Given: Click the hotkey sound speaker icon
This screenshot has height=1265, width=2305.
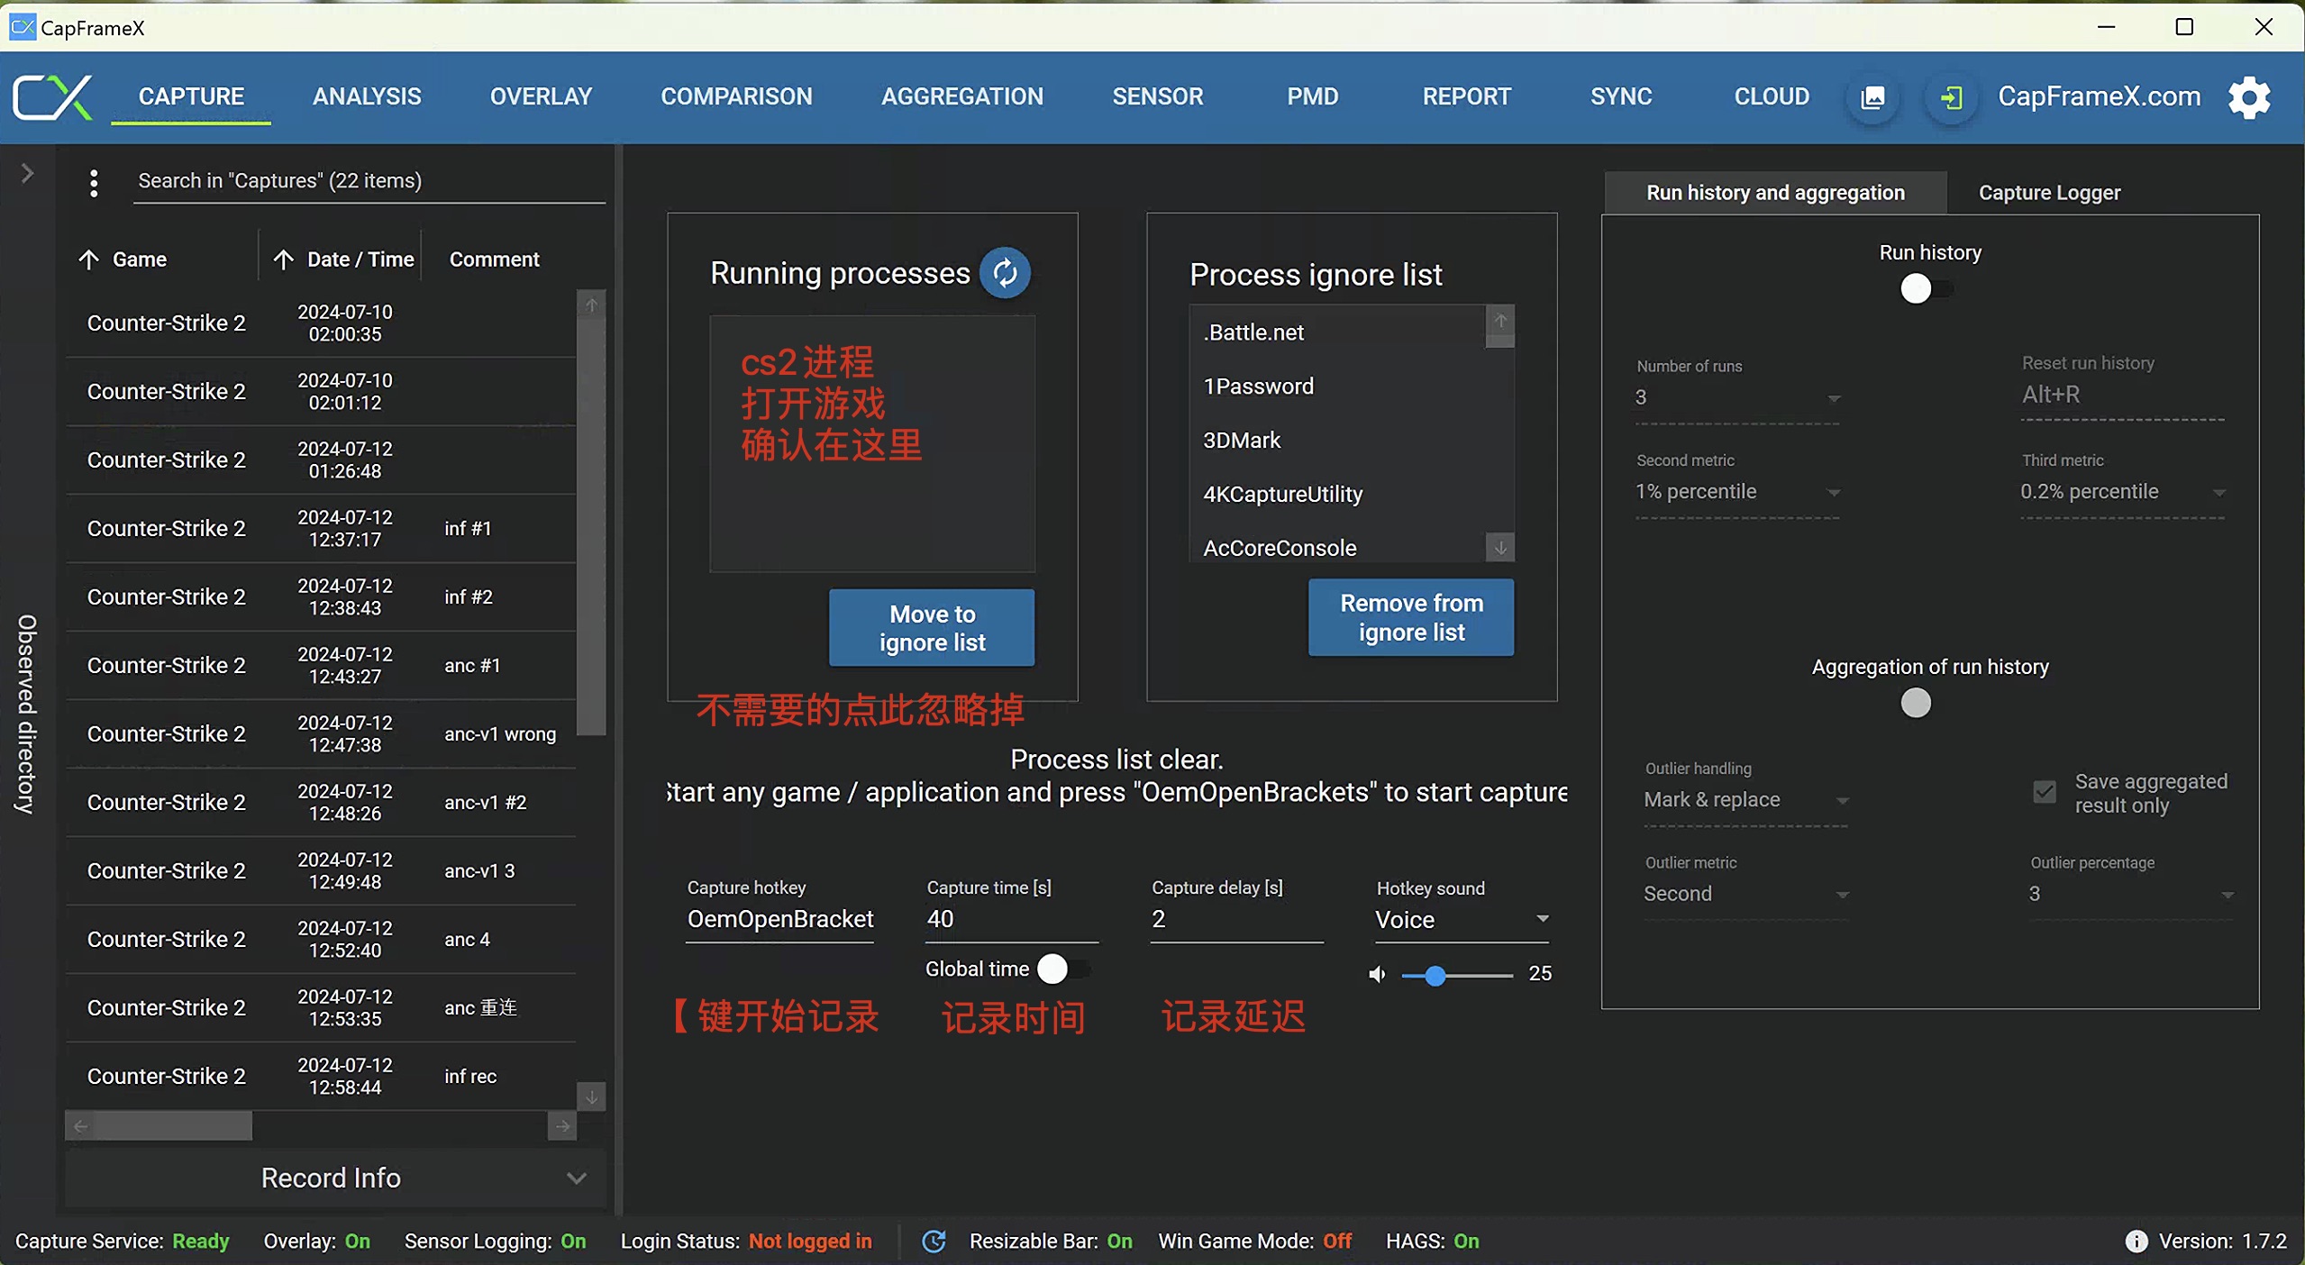Looking at the screenshot, I should pos(1377,974).
